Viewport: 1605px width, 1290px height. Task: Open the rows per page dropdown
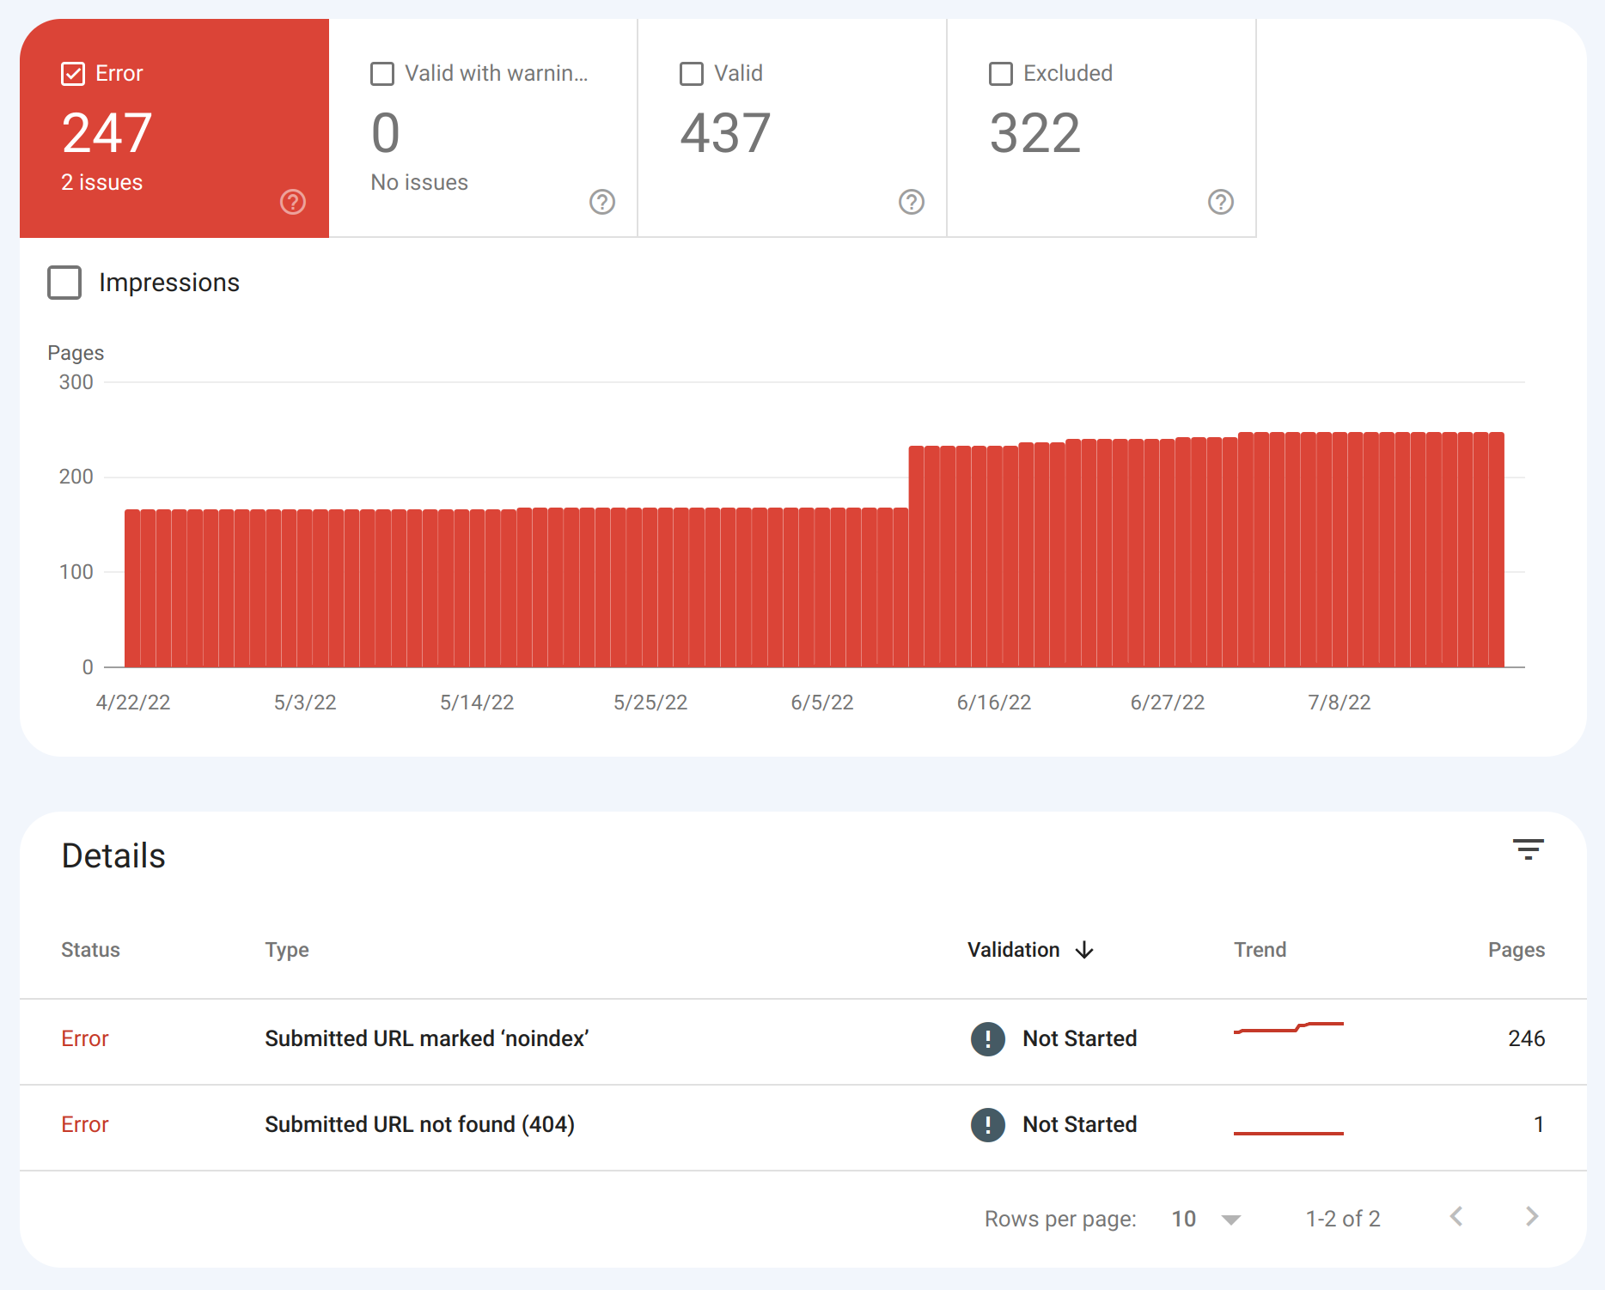1206,1219
